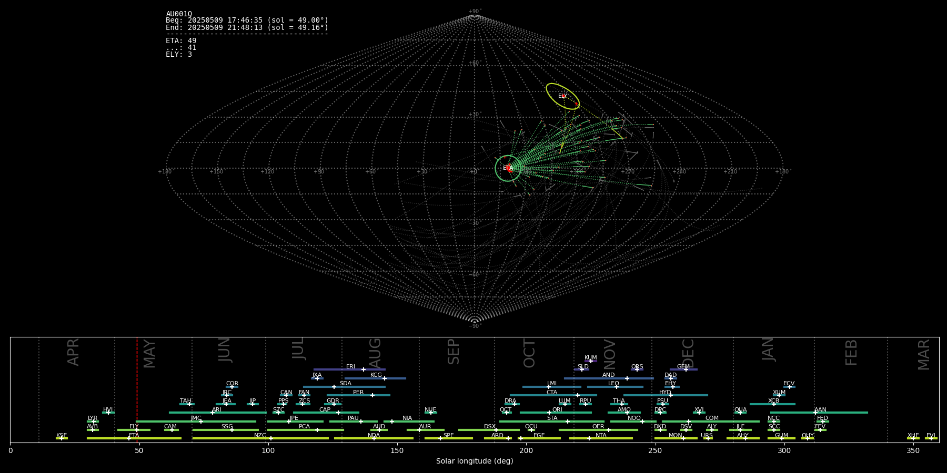Click the URS shower label in the timeline
The width and height of the screenshot is (947, 473).
(707, 436)
